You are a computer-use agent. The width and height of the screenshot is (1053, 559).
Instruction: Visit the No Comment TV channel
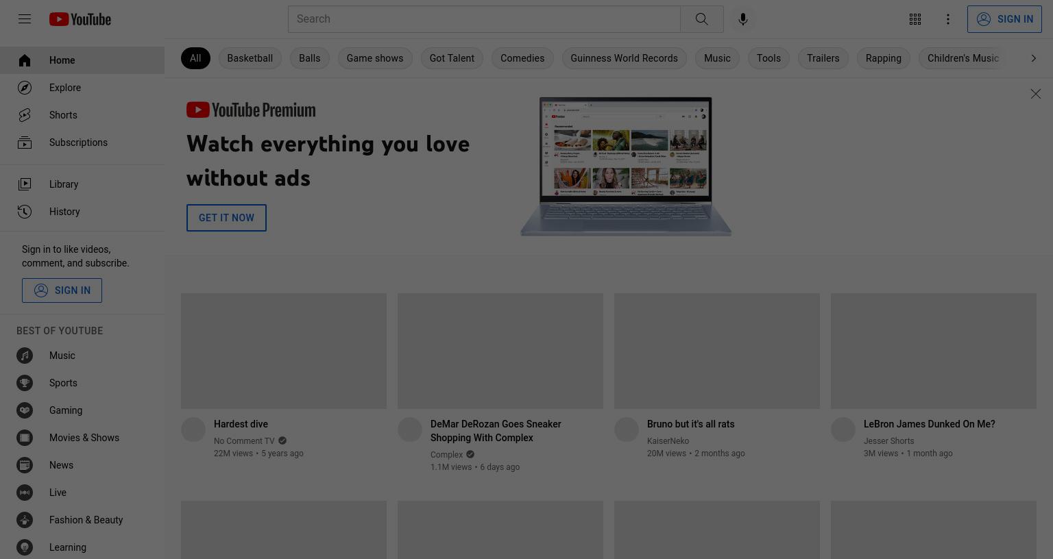[x=244, y=441]
